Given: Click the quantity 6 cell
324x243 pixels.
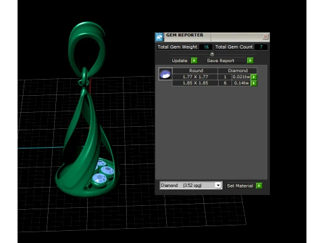Looking at the screenshot, I should (225, 83).
